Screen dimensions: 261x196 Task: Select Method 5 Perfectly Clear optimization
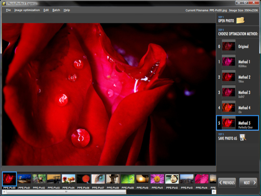click(x=237, y=123)
